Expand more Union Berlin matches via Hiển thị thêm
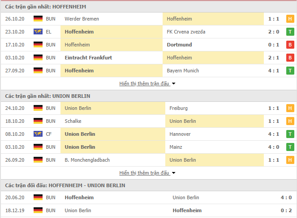The height and width of the screenshot is (218, 297). tap(144, 173)
